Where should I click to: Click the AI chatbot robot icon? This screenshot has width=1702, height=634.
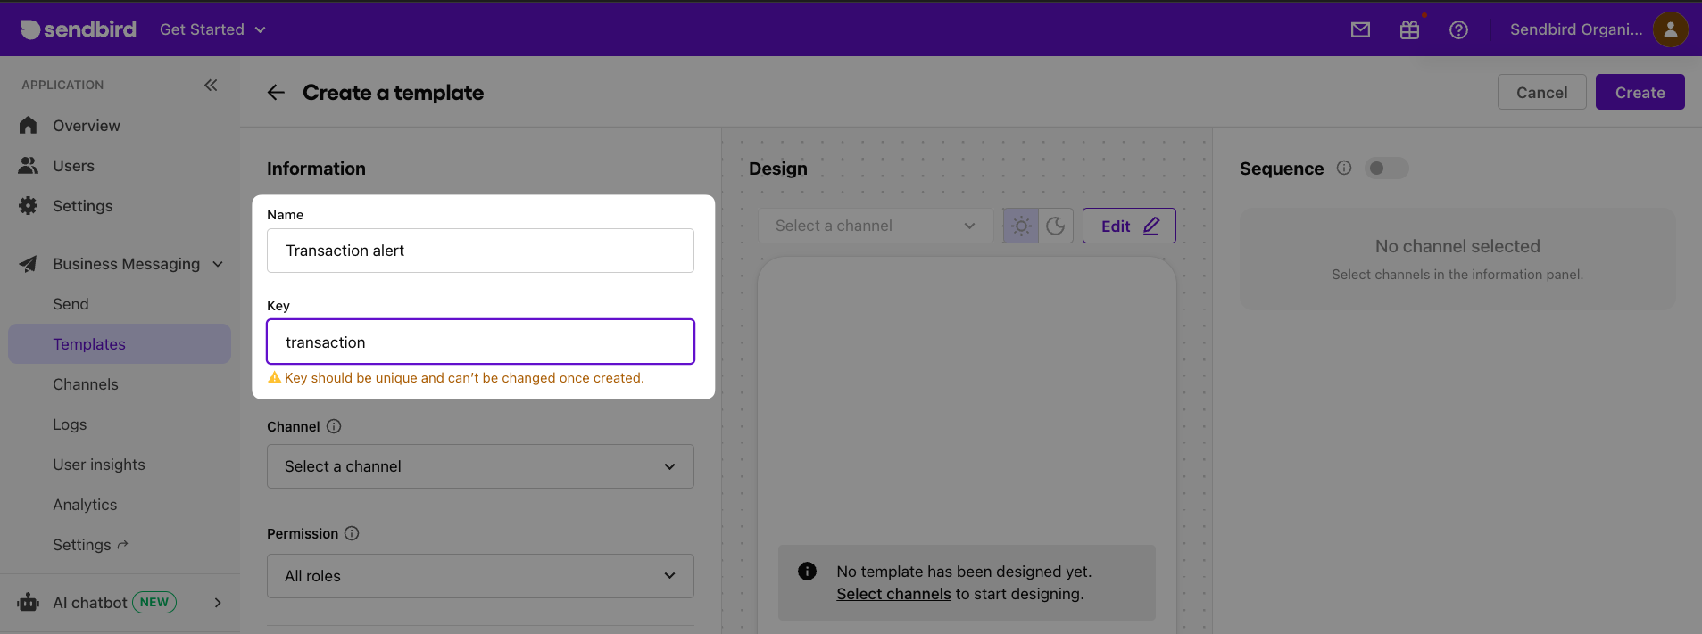(29, 603)
